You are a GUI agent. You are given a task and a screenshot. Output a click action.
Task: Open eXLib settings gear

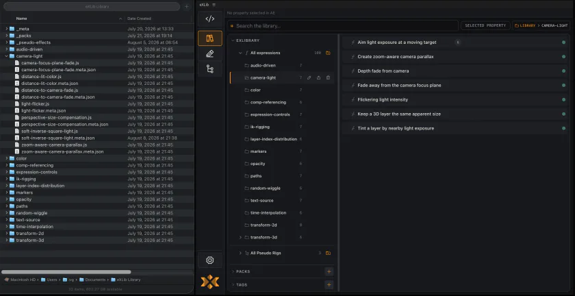(x=209, y=260)
